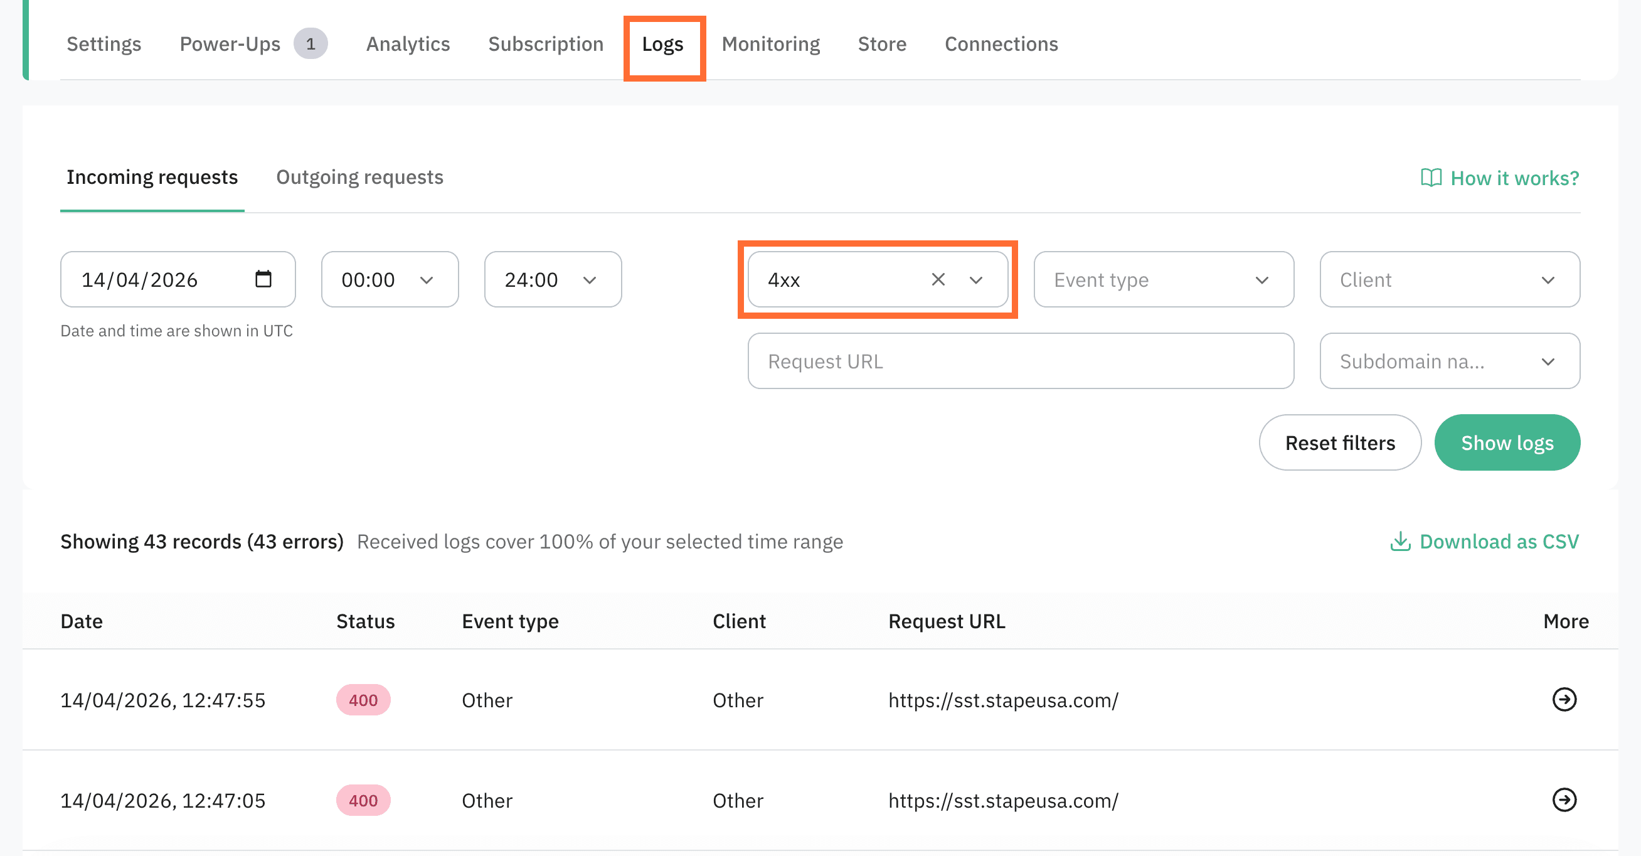Image resolution: width=1641 pixels, height=856 pixels.
Task: Open the calendar date picker icon
Action: pos(263,279)
